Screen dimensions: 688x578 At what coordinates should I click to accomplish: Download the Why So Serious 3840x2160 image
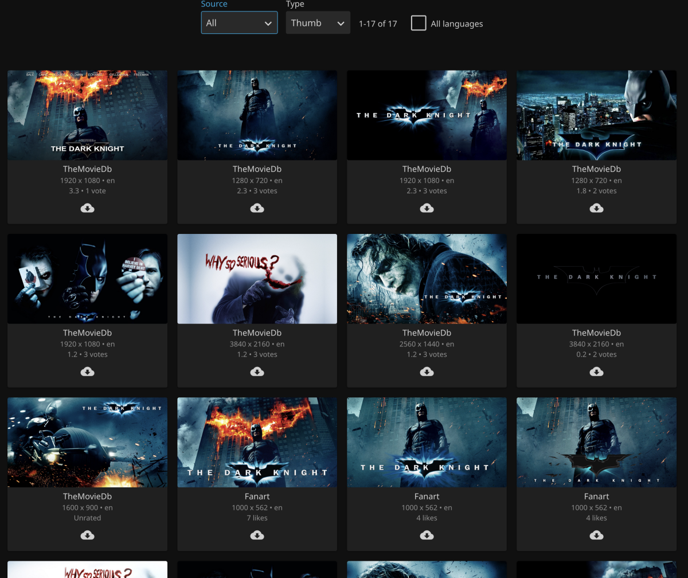(x=257, y=372)
